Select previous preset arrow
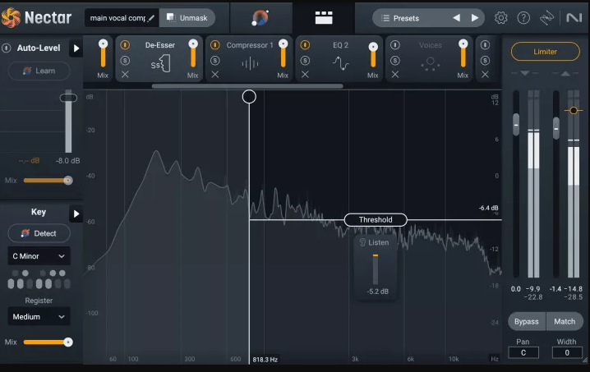This screenshot has width=590, height=372. (x=456, y=18)
